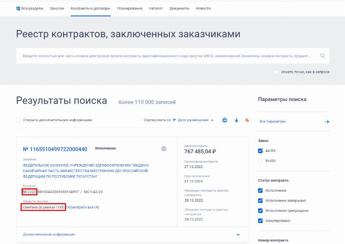This screenshot has height=244, width=345.
Task: Click into the contract search input field
Action: pyautogui.click(x=166, y=56)
